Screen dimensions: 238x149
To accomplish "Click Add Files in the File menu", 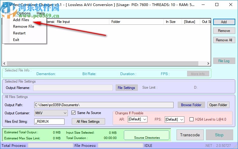I will pos(21,20).
